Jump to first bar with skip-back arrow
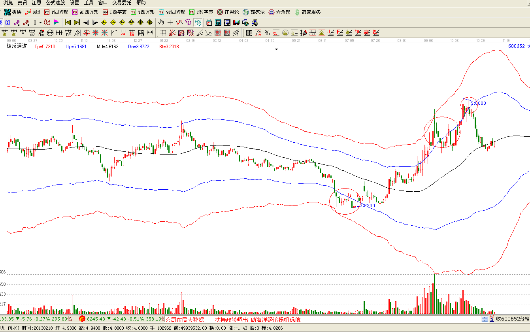Viewport: 530px width, 332px height. click(x=68, y=23)
